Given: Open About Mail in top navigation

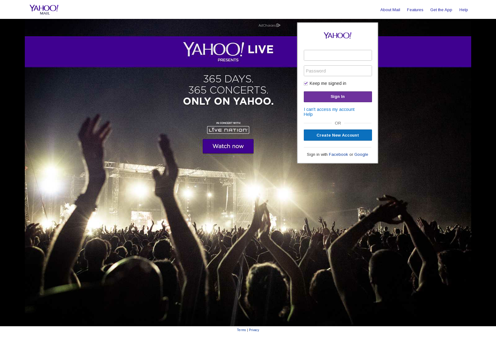Looking at the screenshot, I should coord(390,10).
